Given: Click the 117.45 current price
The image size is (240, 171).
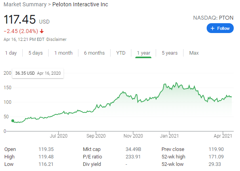Looking at the screenshot, I should coord(20,19).
